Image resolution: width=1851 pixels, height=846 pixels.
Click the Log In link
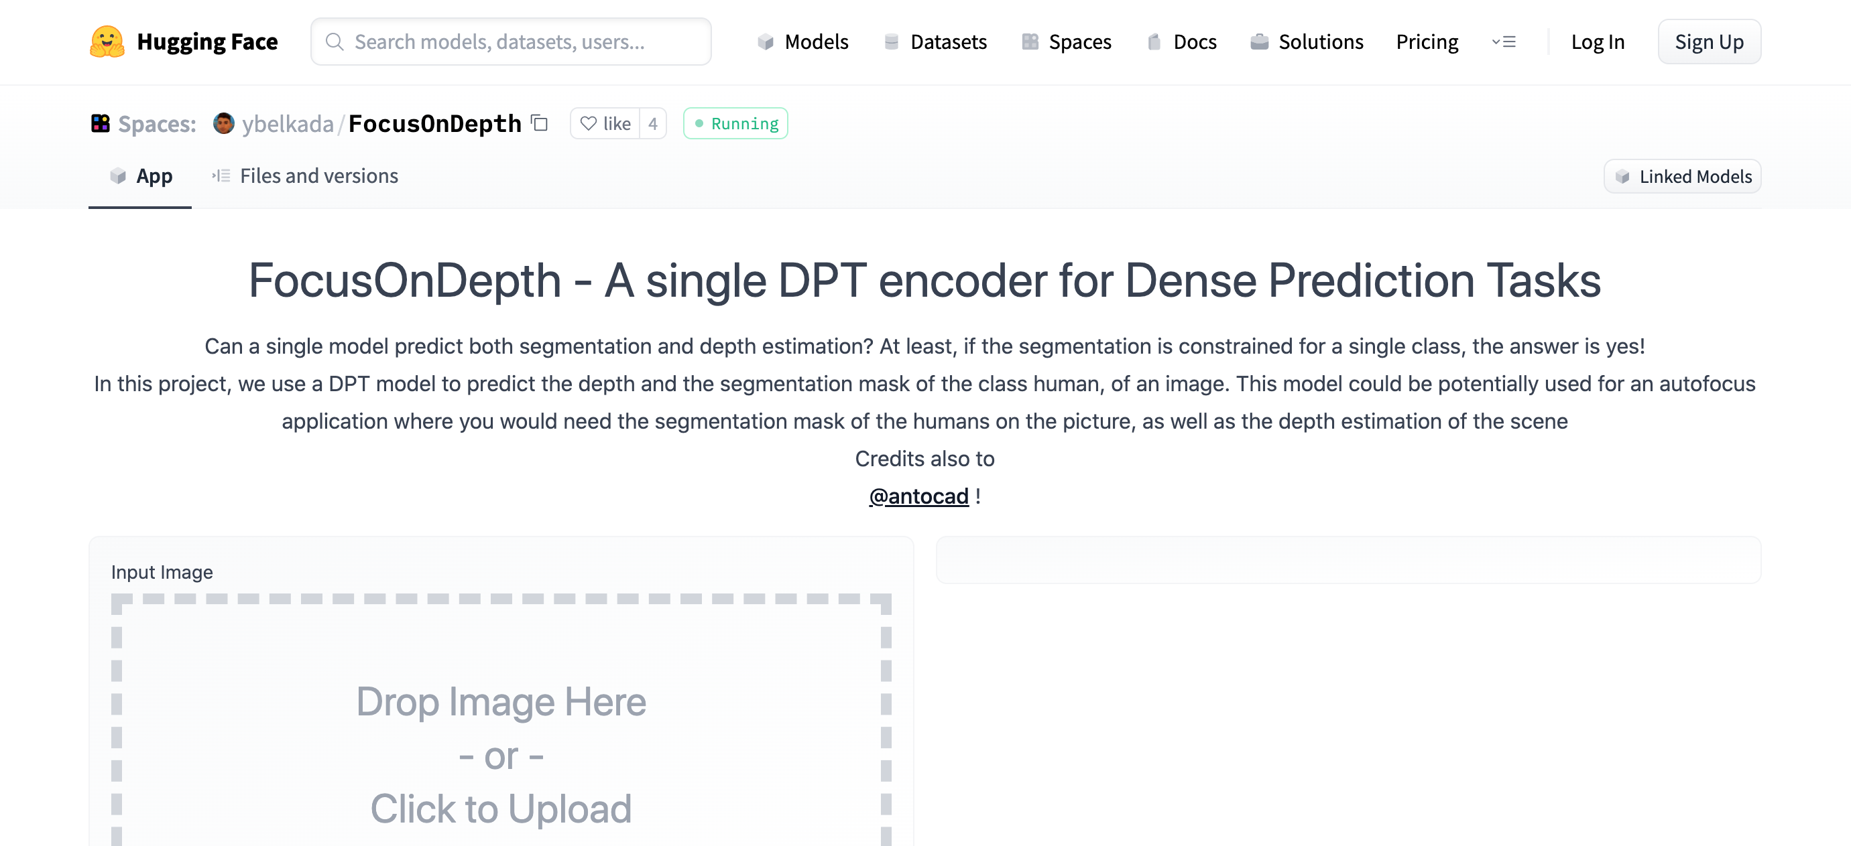(x=1598, y=42)
